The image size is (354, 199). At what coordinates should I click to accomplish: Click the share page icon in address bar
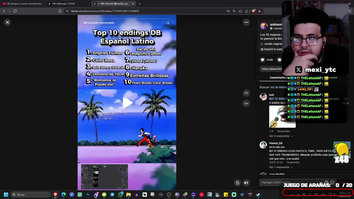pyautogui.click(x=247, y=11)
